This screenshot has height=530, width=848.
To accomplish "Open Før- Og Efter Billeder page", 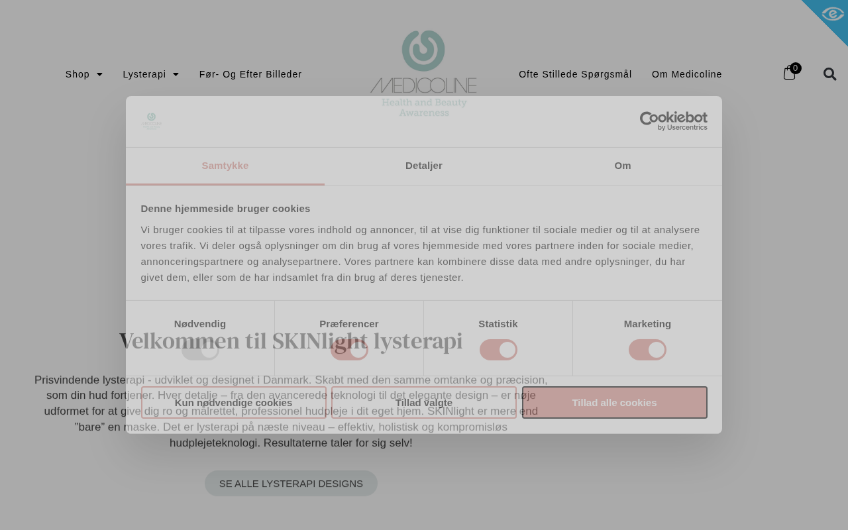I will [250, 74].
